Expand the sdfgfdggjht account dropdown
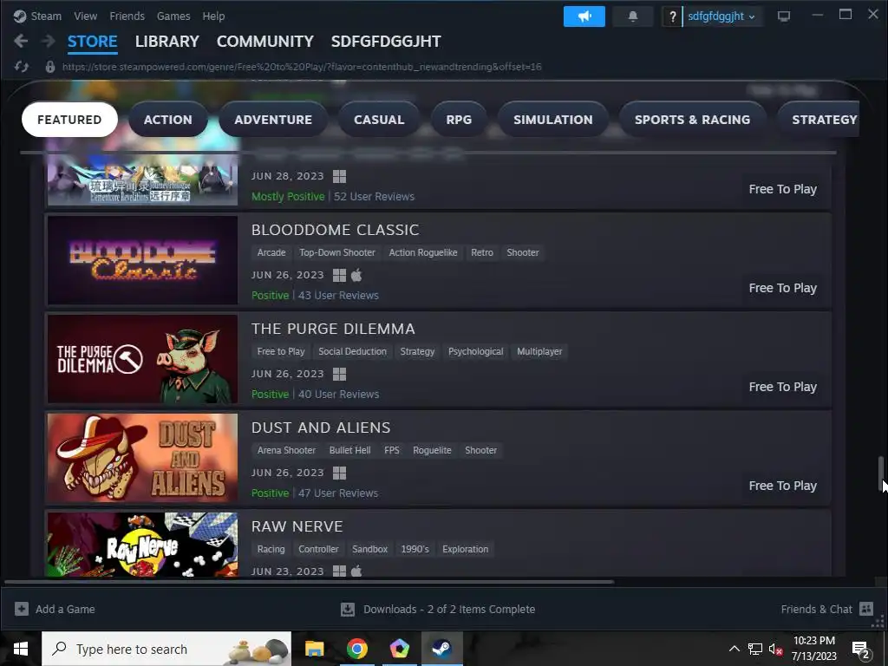The height and width of the screenshot is (666, 888). tap(721, 16)
